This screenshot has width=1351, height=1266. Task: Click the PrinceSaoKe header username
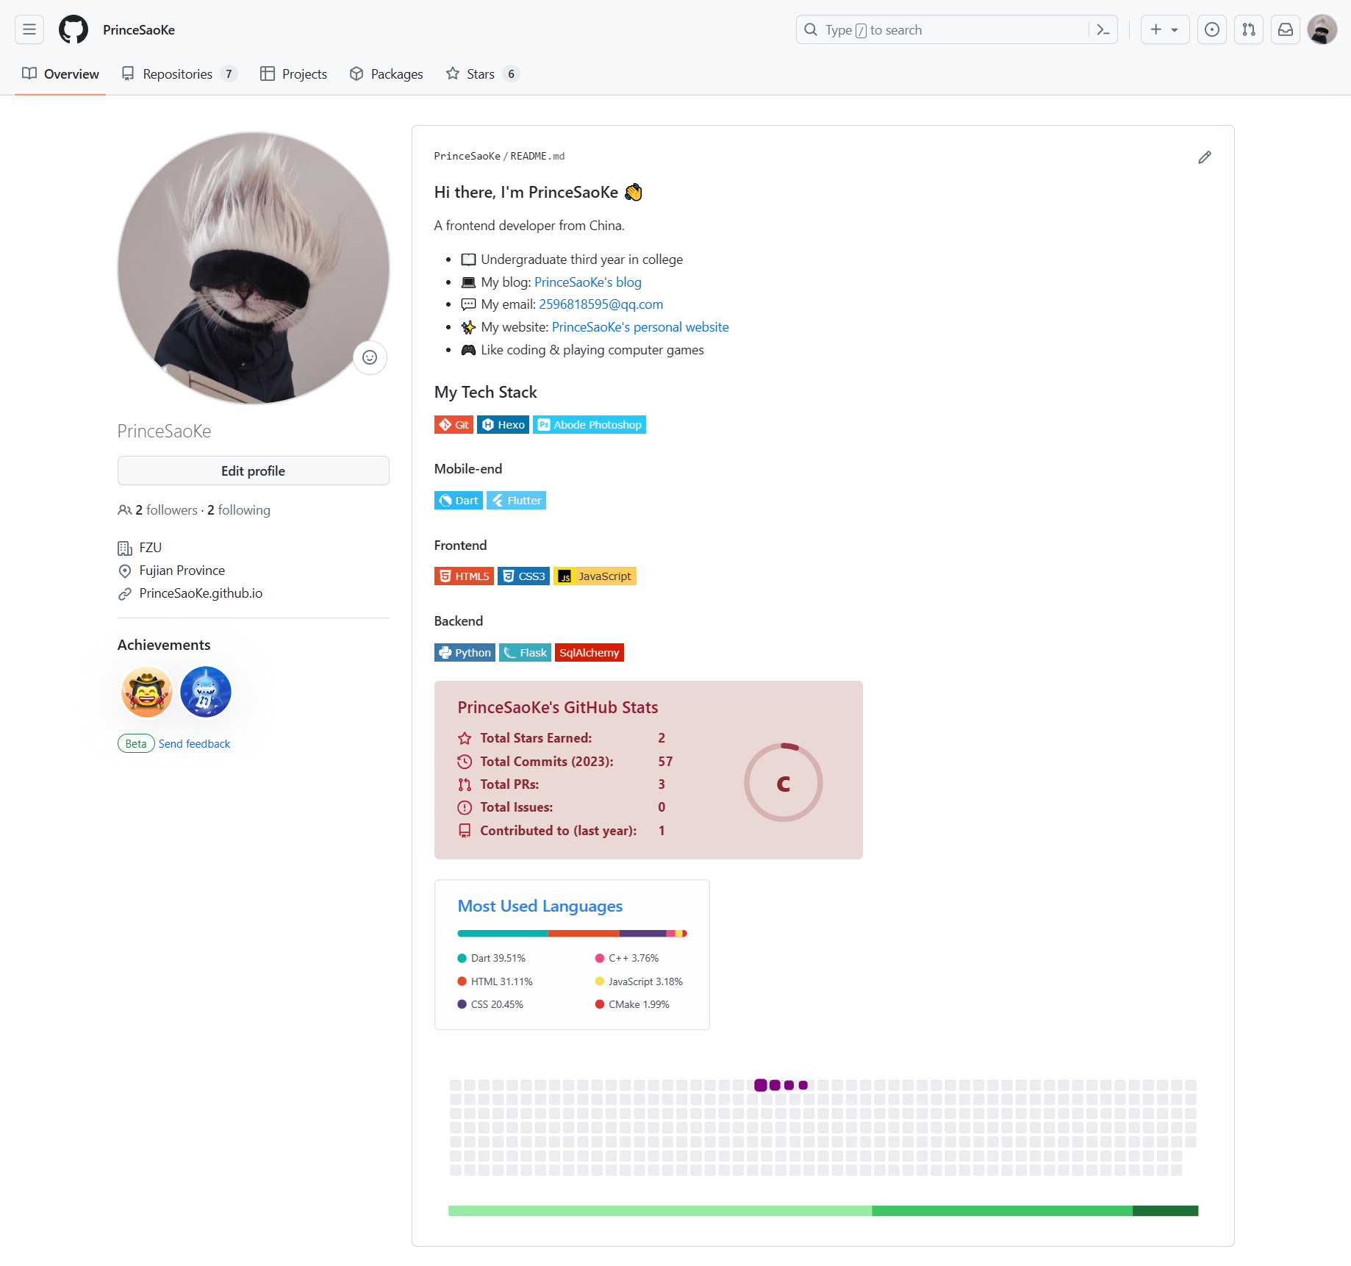pos(139,29)
